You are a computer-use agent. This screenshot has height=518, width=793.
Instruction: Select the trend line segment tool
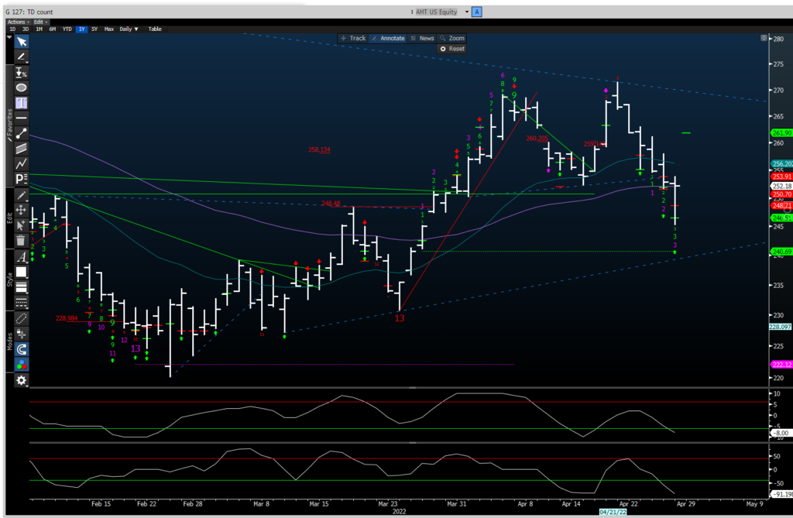click(x=21, y=133)
